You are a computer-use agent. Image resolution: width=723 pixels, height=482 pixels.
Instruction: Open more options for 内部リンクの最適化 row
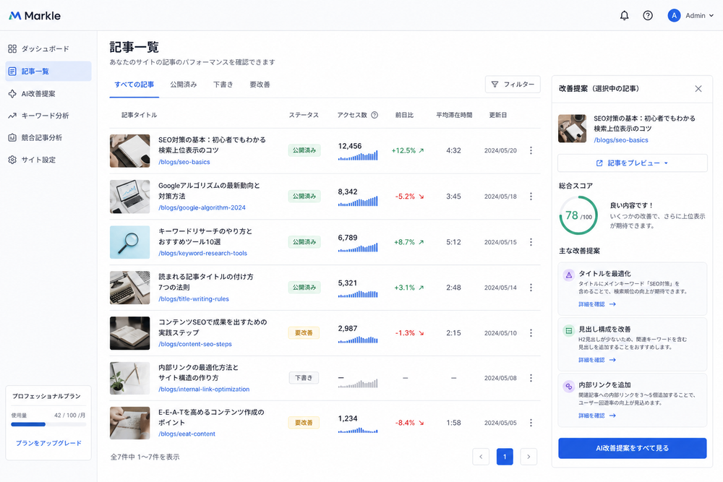(x=531, y=378)
